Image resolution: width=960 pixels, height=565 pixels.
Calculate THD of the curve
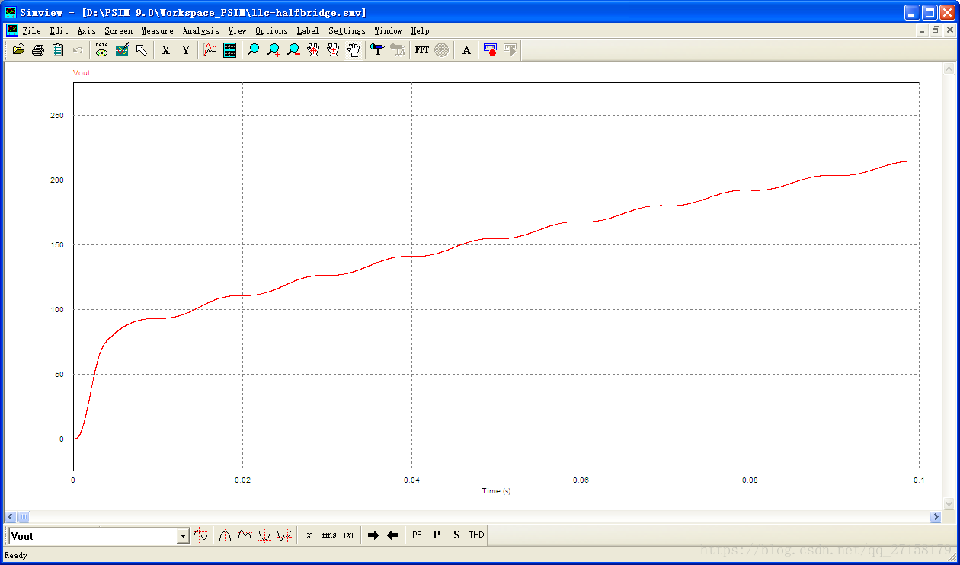(476, 535)
